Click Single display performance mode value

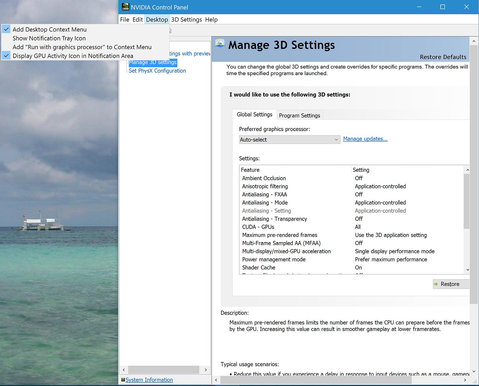click(395, 251)
